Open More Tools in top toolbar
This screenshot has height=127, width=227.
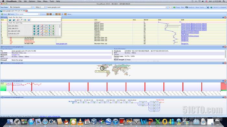[200, 7]
